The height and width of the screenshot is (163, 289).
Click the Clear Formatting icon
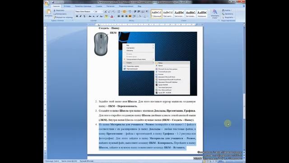(113, 12)
